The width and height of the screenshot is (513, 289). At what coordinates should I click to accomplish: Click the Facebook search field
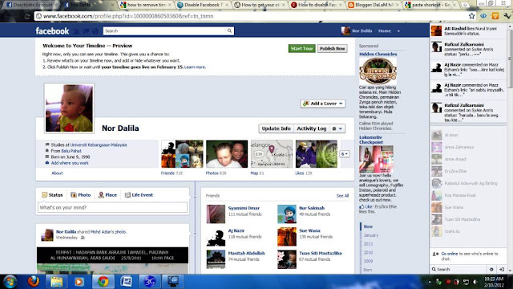pyautogui.click(x=164, y=31)
